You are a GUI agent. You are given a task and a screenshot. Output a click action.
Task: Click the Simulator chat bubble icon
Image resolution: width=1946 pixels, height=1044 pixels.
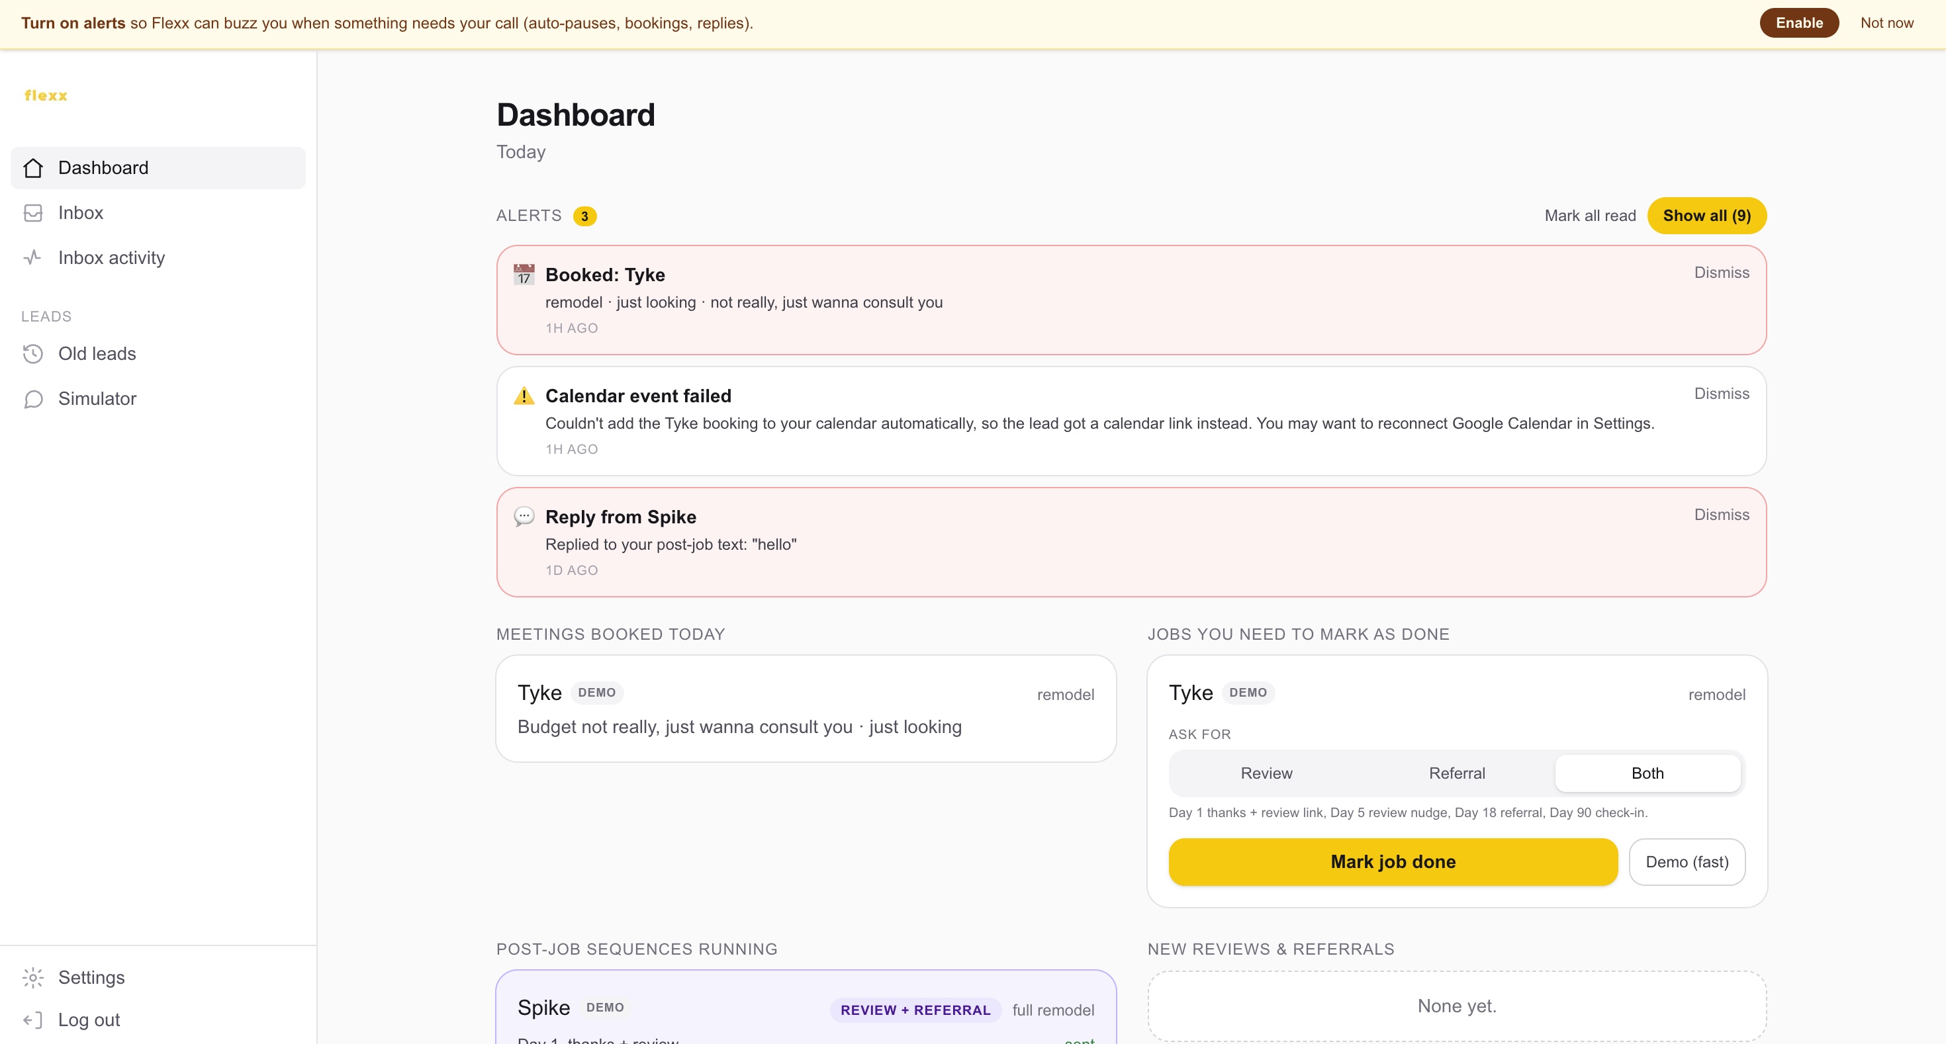point(33,398)
